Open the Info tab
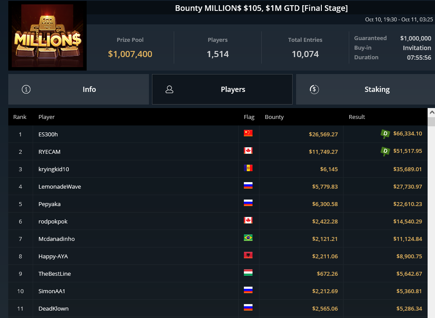435x318 pixels. tap(78, 89)
